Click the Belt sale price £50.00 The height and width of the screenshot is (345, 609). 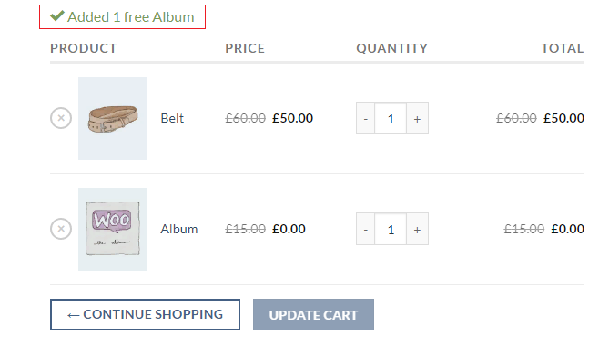click(x=292, y=118)
